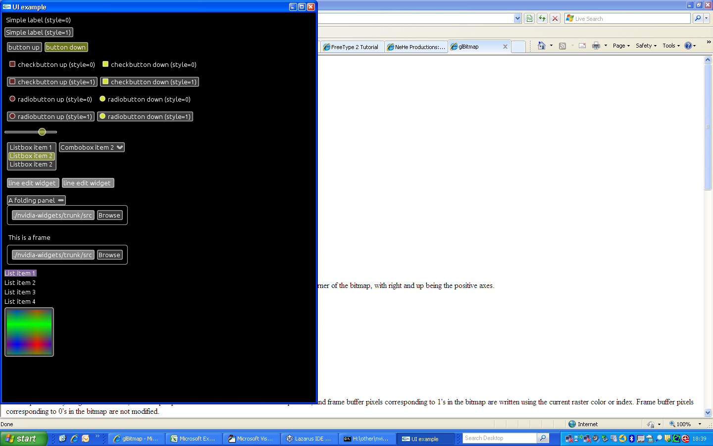The height and width of the screenshot is (446, 713).
Task: Click Browse button in the frame
Action: (109, 255)
